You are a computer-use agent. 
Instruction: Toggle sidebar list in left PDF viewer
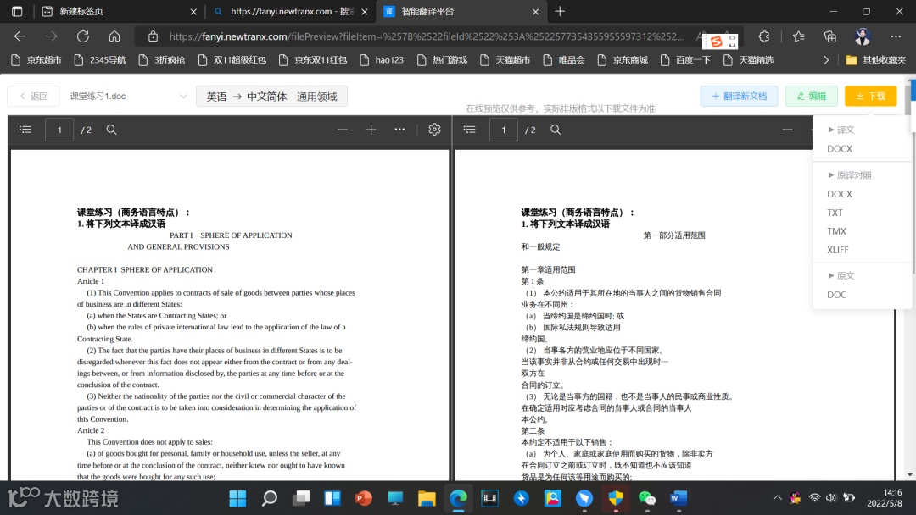(x=25, y=130)
